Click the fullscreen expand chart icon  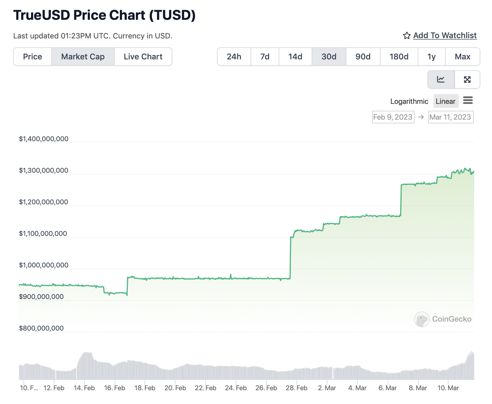point(467,79)
